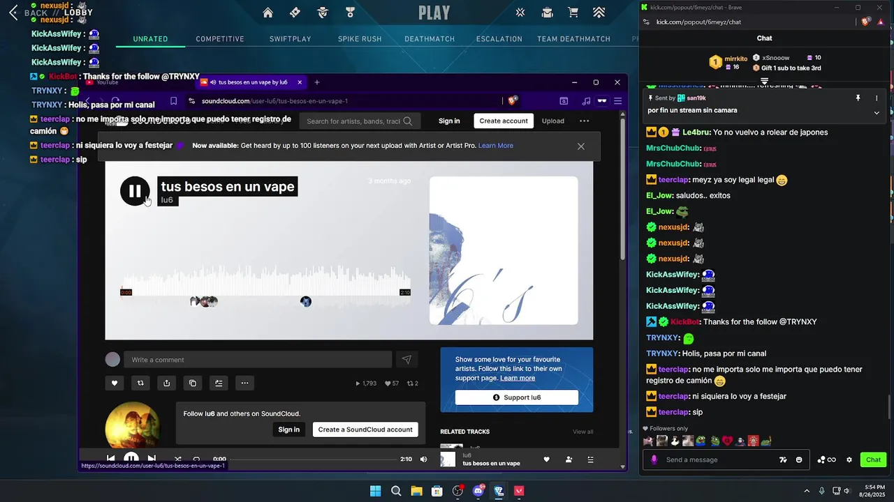This screenshot has width=894, height=502.
Task: Follow the Learn More link in the banner
Action: tap(495, 146)
